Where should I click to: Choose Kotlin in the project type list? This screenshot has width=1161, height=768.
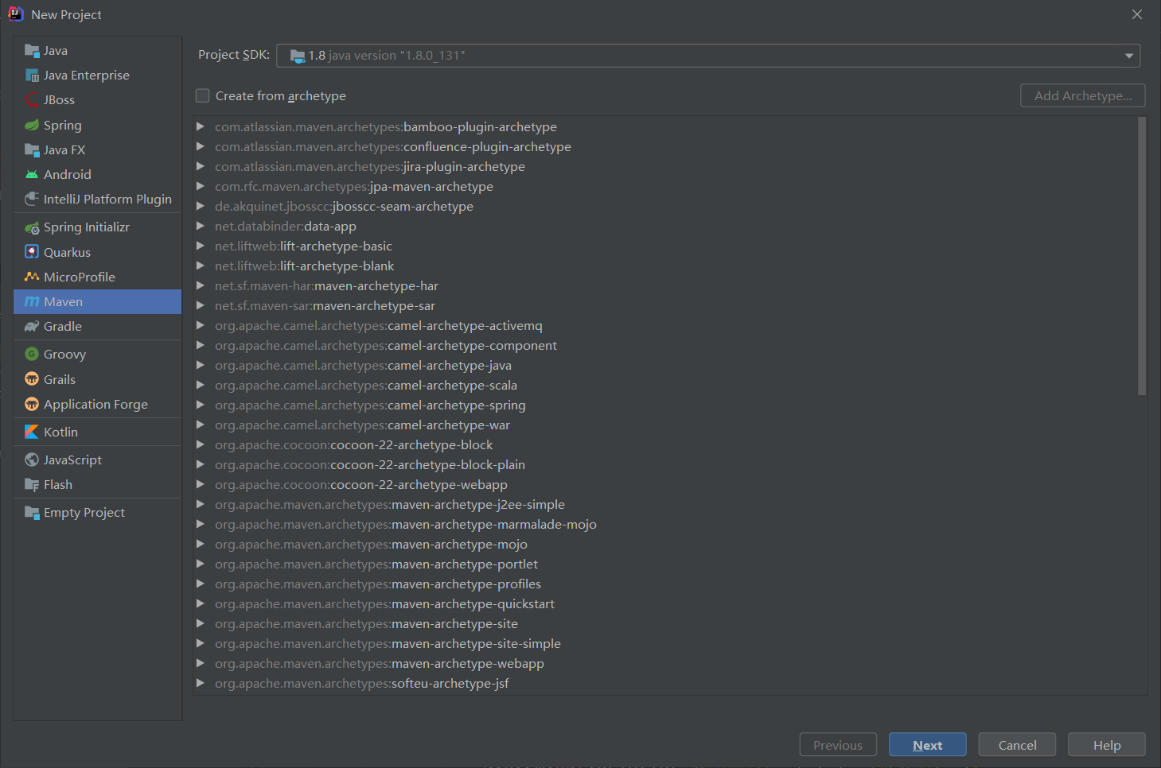98,432
